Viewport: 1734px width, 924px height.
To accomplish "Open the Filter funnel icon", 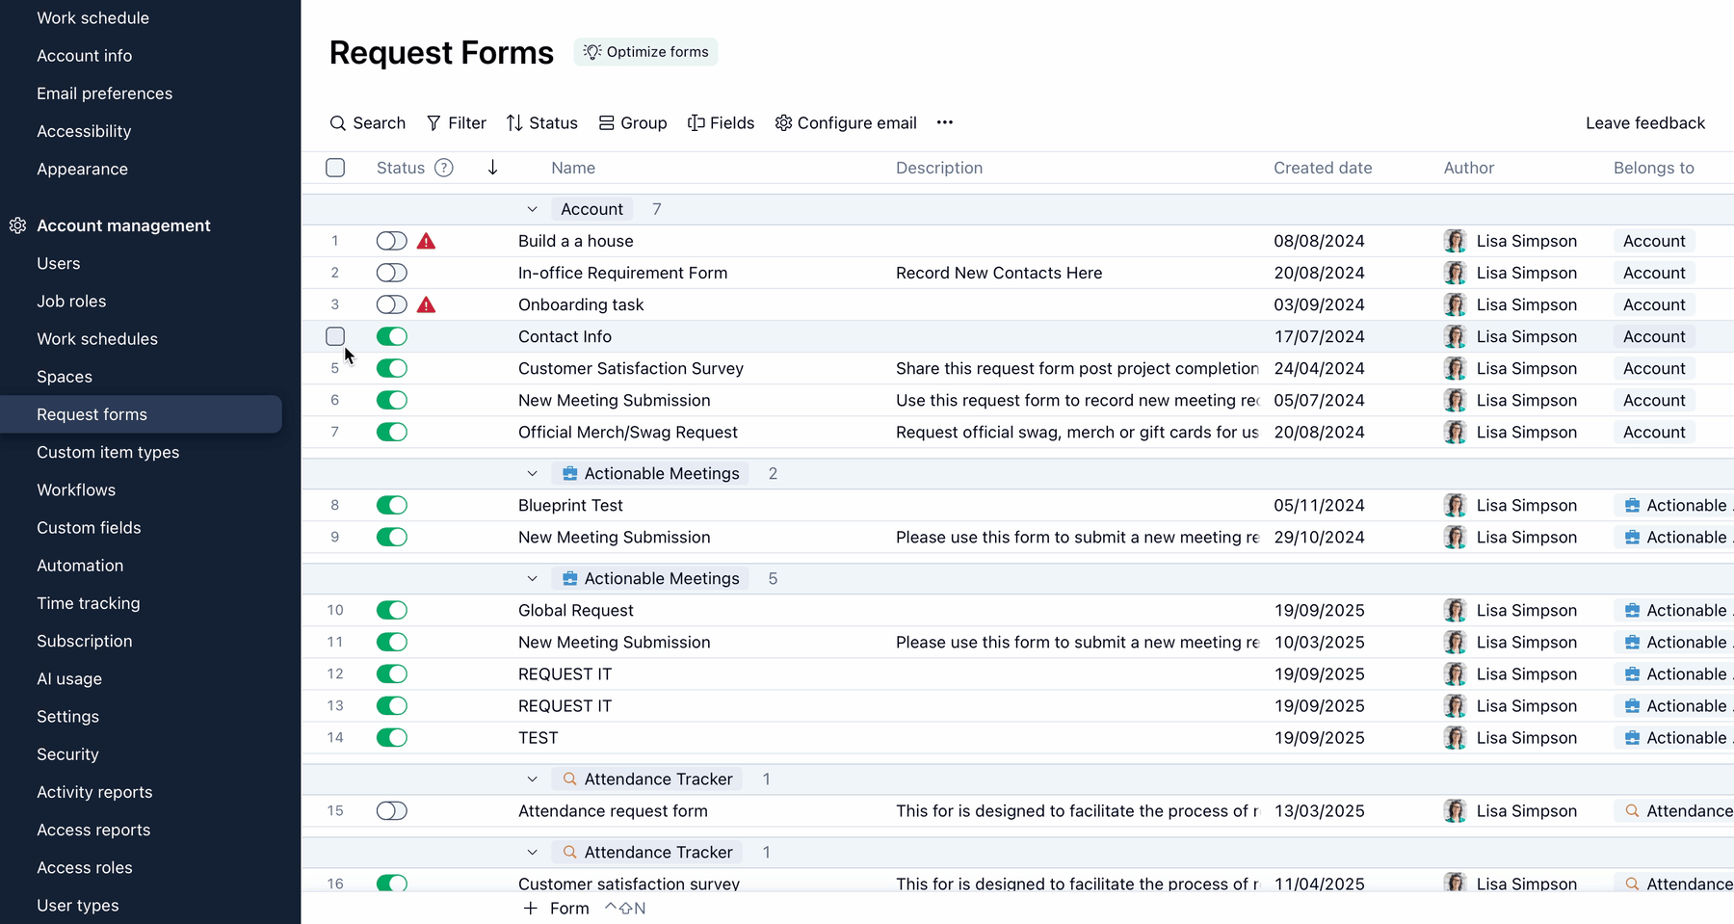I will pos(433,123).
